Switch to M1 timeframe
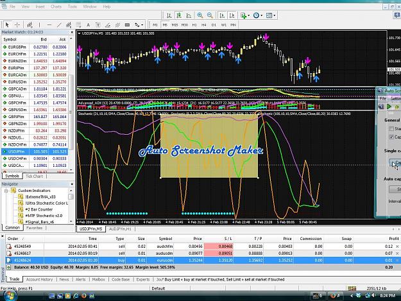401x301 pixels. point(155,25)
